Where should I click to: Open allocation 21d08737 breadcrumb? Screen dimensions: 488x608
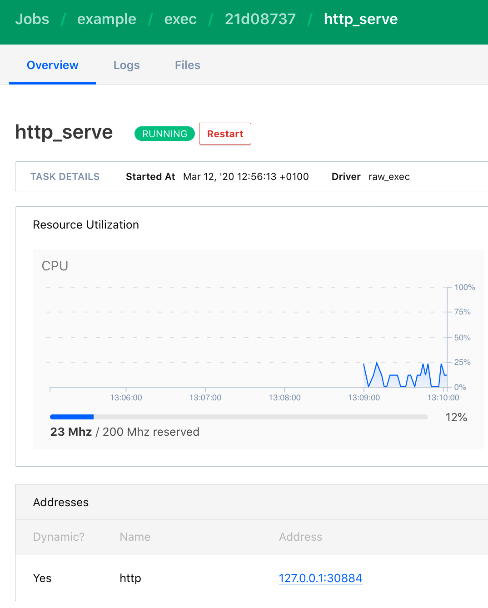[x=260, y=19]
